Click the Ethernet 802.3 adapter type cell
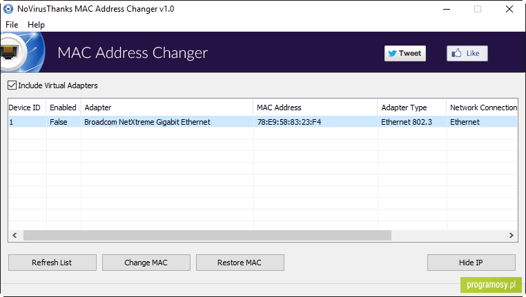 coord(407,122)
